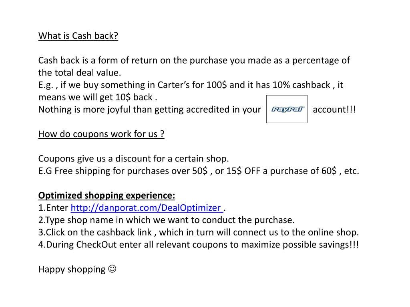Click step 2 'Type shop name' line

[x=166, y=220]
